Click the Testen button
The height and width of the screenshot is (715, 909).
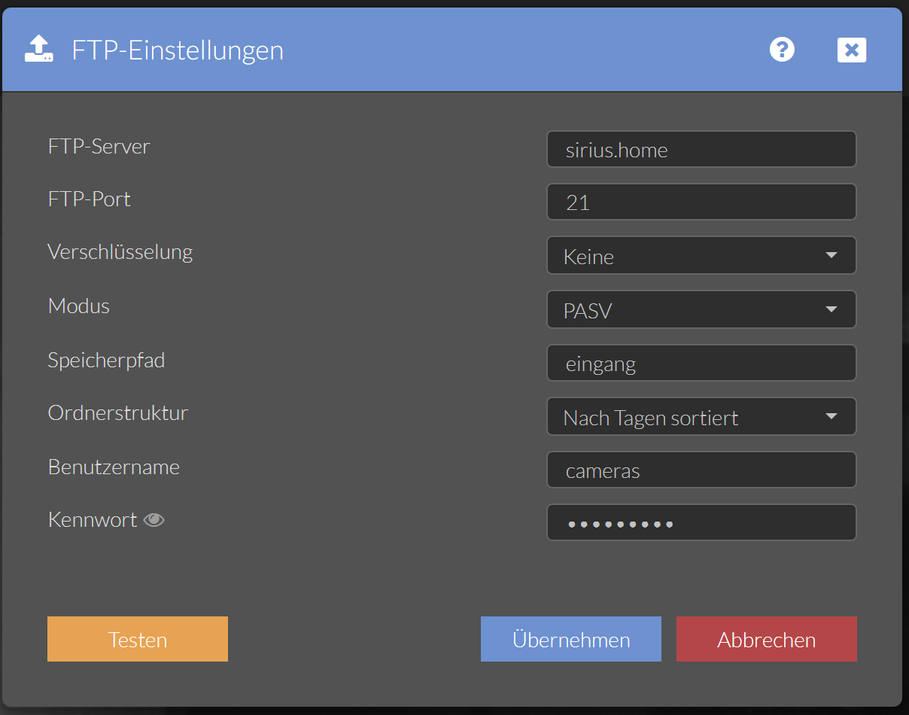click(x=138, y=639)
